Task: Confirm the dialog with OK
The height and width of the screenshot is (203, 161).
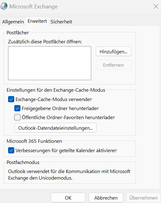Action: (68, 198)
